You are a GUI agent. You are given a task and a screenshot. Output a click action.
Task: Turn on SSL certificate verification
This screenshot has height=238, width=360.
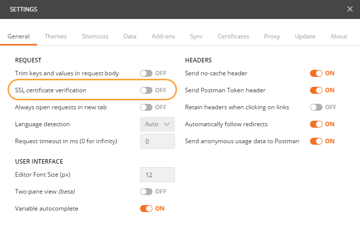(146, 90)
